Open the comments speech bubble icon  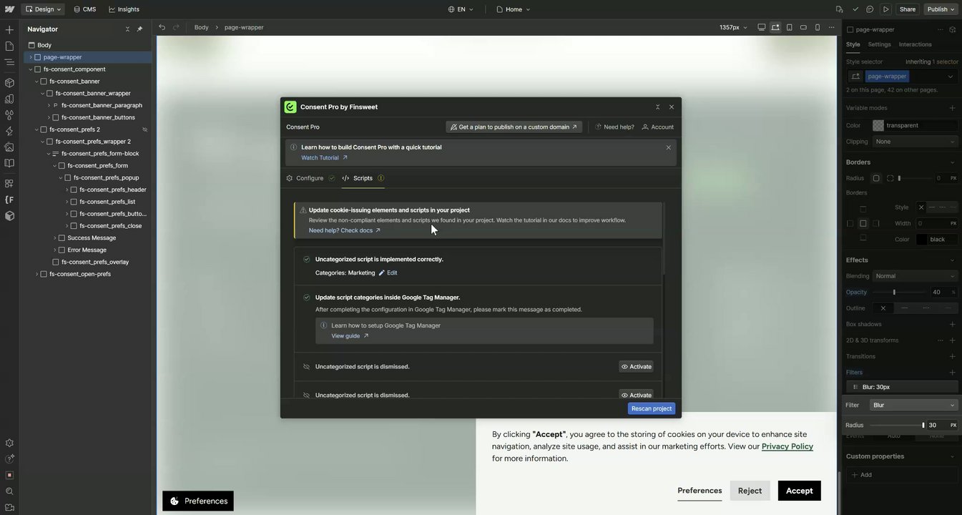[870, 9]
